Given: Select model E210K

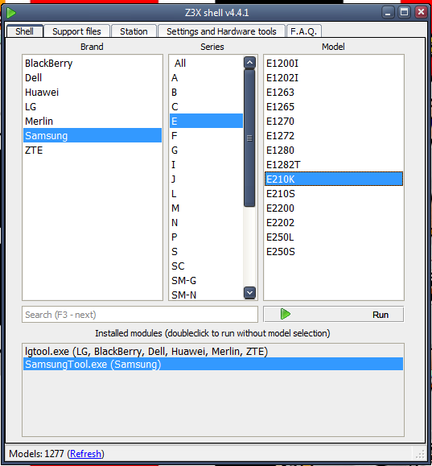Looking at the screenshot, I should tap(334, 179).
